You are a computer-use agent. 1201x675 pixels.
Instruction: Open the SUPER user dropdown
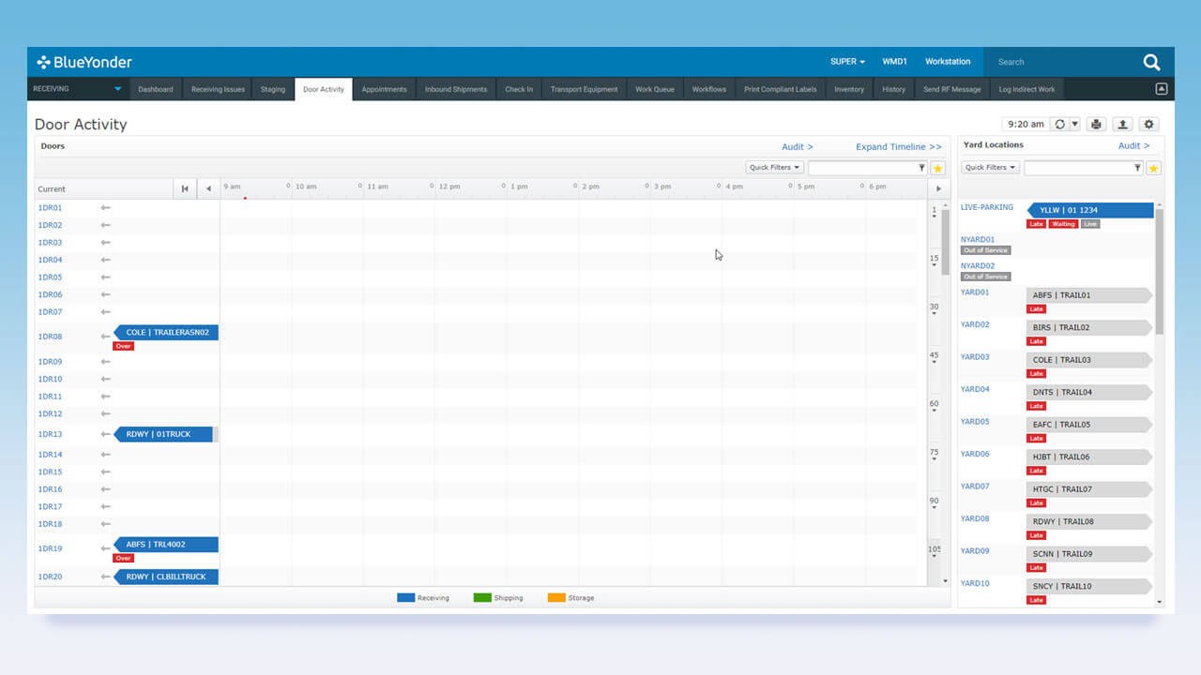click(847, 62)
